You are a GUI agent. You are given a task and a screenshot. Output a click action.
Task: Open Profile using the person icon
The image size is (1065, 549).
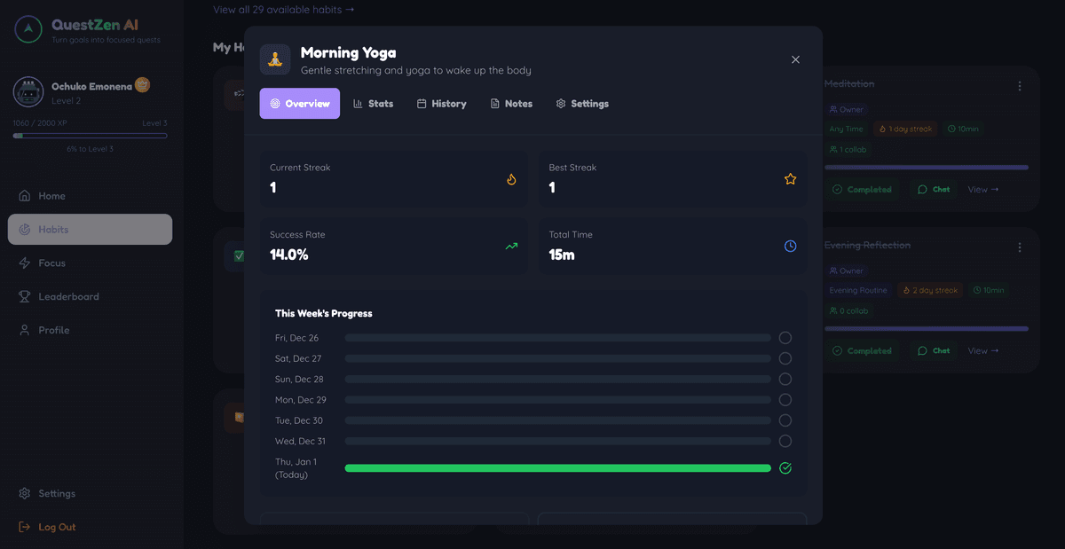[24, 330]
